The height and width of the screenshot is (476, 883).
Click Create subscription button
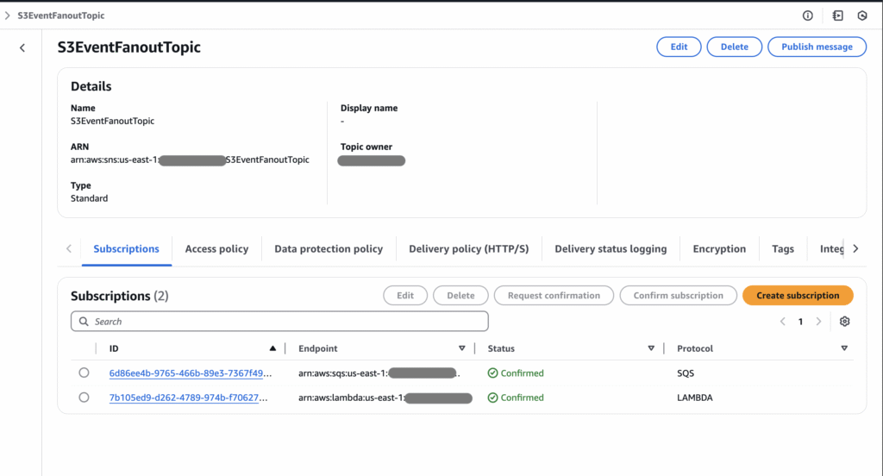tap(798, 295)
